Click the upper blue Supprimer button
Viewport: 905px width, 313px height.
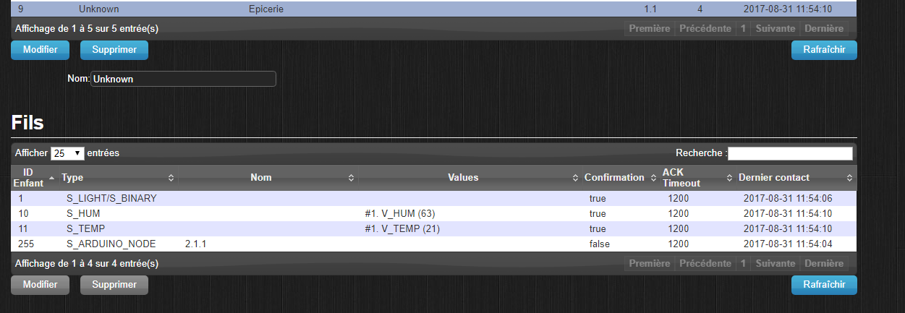pos(114,51)
